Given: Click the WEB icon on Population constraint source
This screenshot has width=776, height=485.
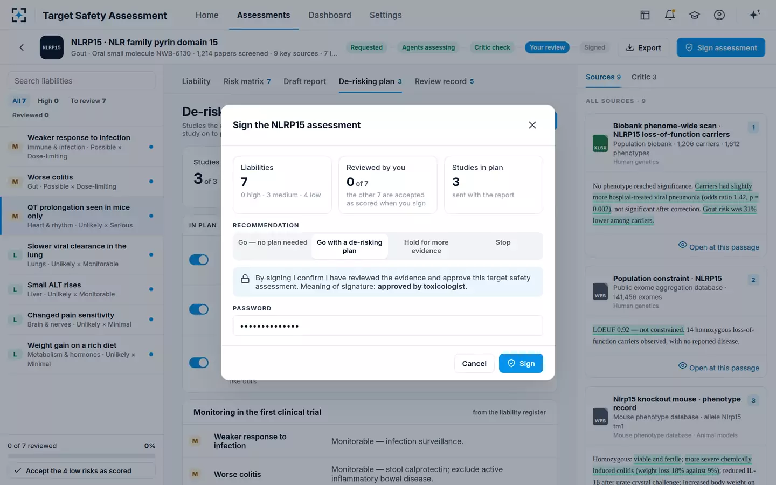Looking at the screenshot, I should [600, 292].
